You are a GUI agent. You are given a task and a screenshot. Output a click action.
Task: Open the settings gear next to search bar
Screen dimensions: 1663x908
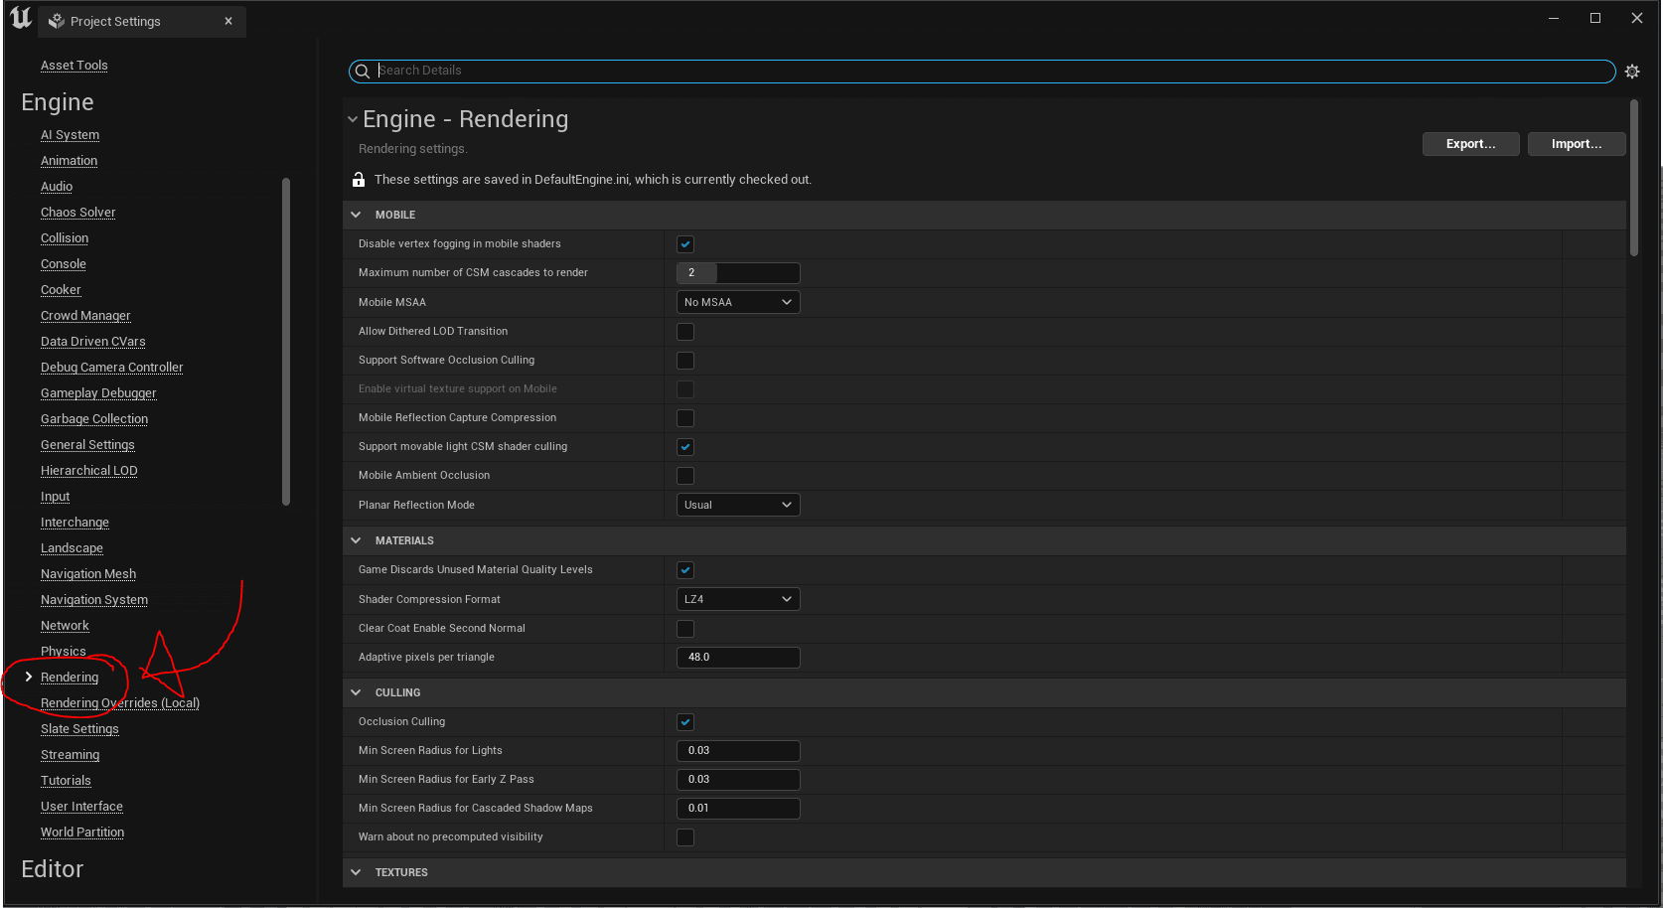(1632, 72)
